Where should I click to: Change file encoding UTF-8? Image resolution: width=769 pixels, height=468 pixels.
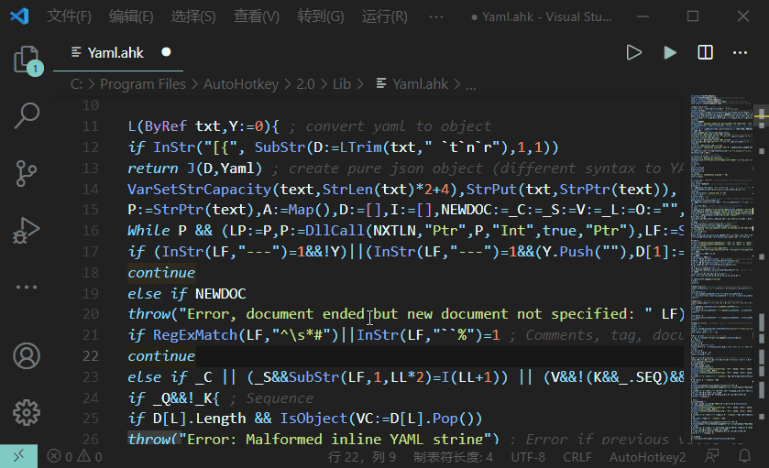tap(528, 457)
